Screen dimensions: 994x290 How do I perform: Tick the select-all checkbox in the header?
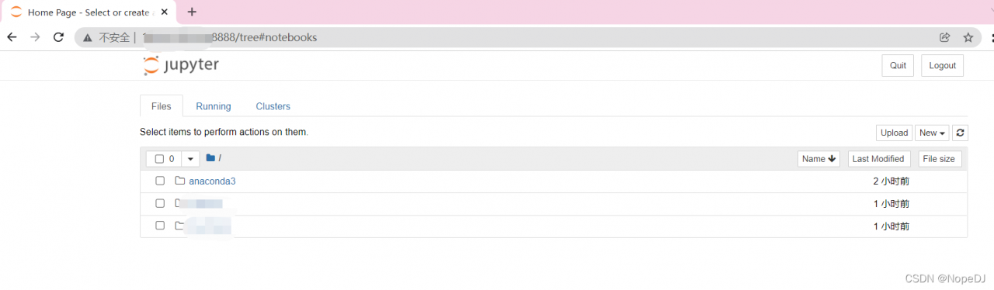click(159, 159)
